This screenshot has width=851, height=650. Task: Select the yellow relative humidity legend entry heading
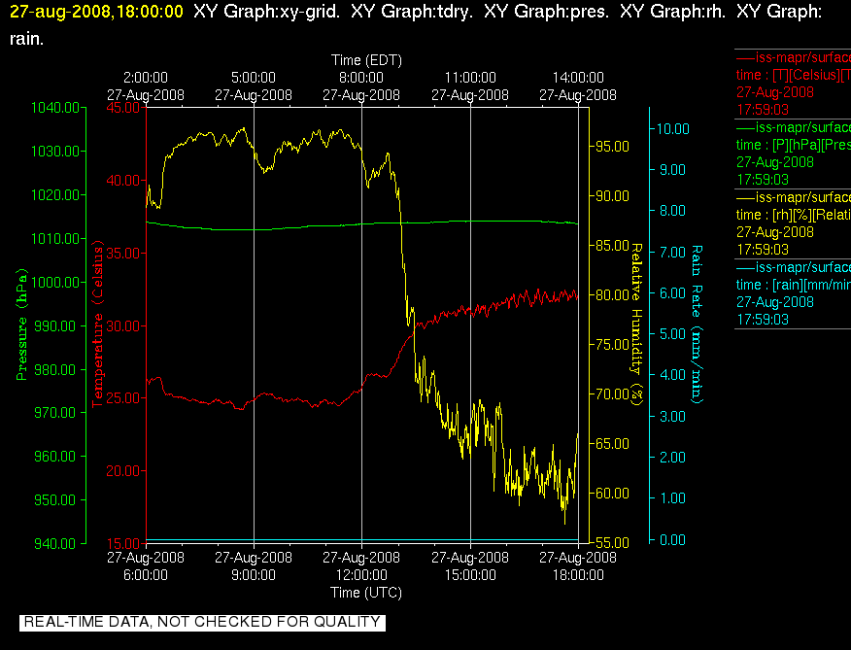793,197
